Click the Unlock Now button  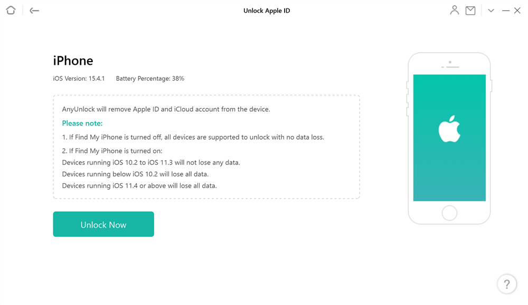point(103,224)
